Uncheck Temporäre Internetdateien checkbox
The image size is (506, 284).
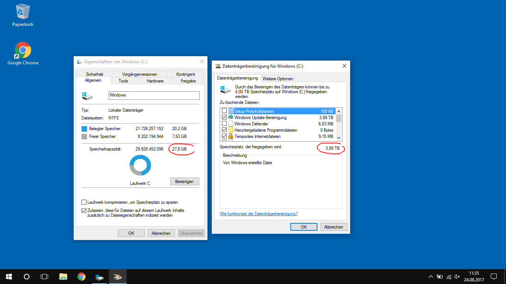click(224, 136)
